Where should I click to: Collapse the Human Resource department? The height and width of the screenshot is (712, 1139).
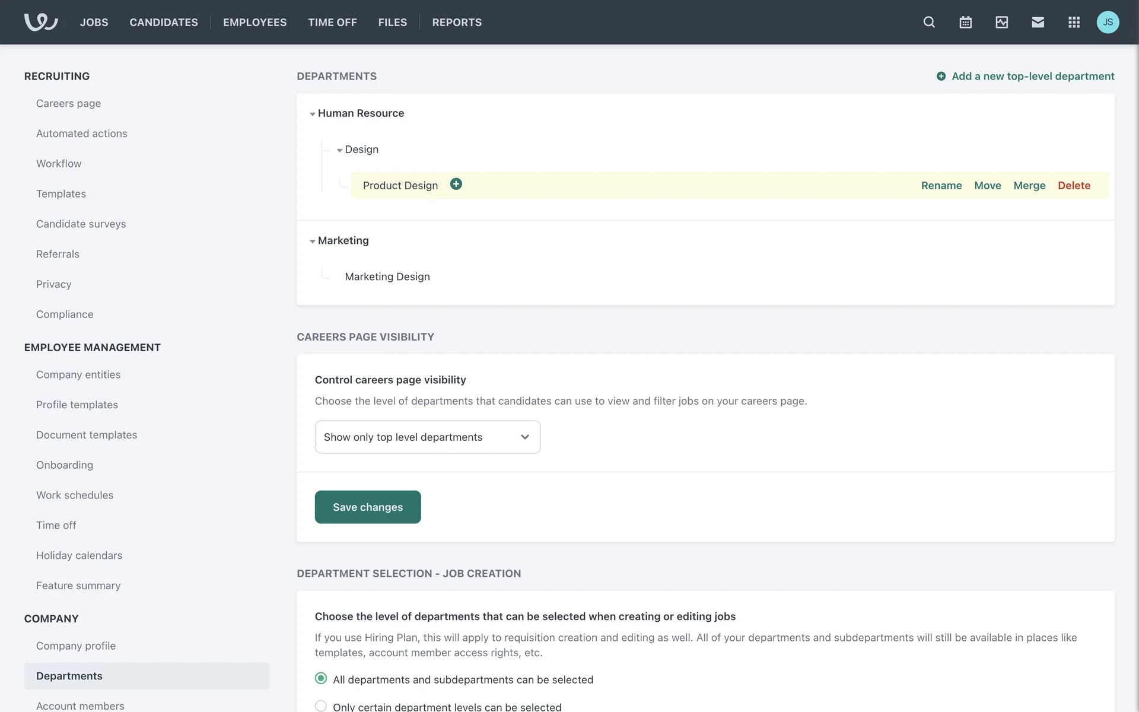click(312, 114)
